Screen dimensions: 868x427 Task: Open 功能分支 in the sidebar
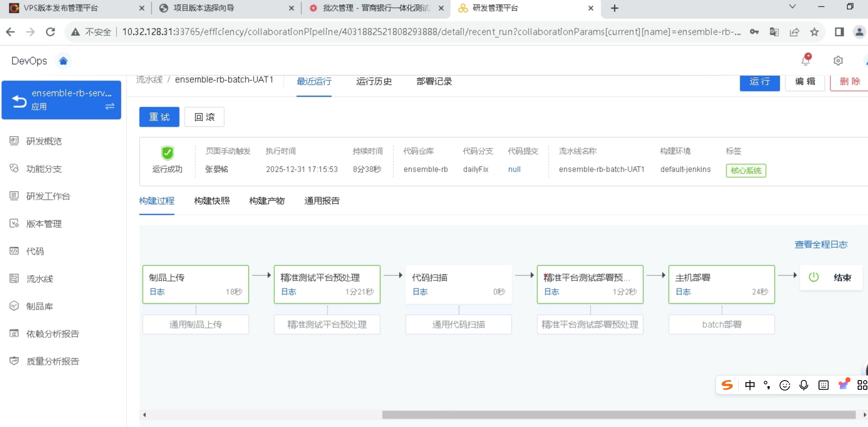tap(44, 168)
